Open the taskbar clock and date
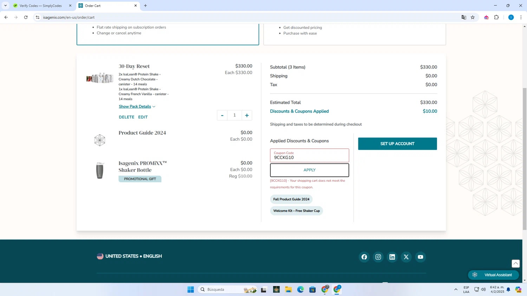The height and width of the screenshot is (296, 527). coord(497,289)
